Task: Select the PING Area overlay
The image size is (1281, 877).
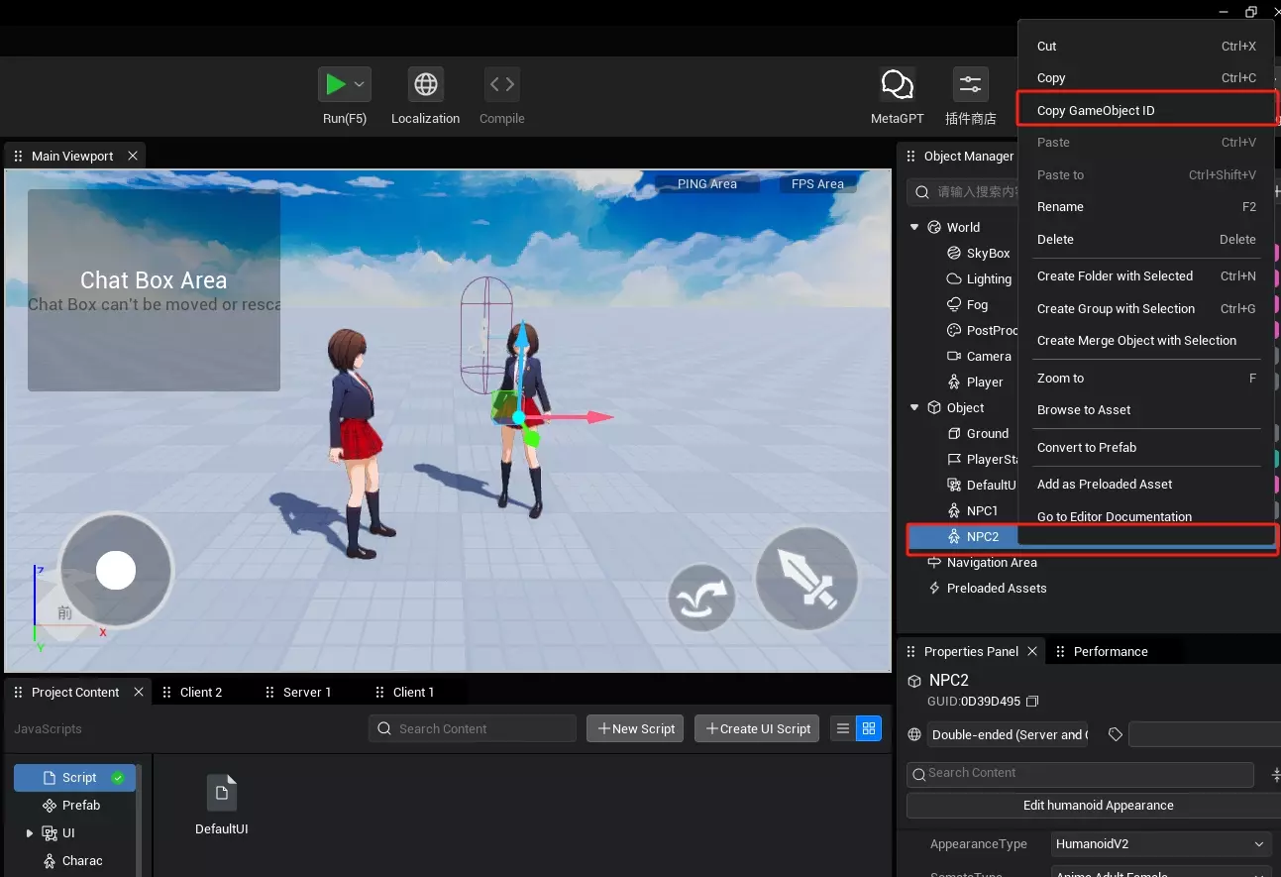Action: click(707, 183)
